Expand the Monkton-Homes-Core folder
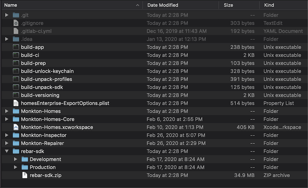Image resolution: width=308 pixels, height=188 pixels. (x=7, y=119)
